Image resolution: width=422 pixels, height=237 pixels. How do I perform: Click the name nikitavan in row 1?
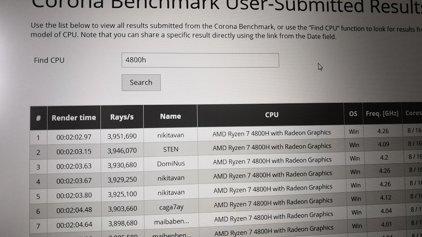tap(171, 135)
